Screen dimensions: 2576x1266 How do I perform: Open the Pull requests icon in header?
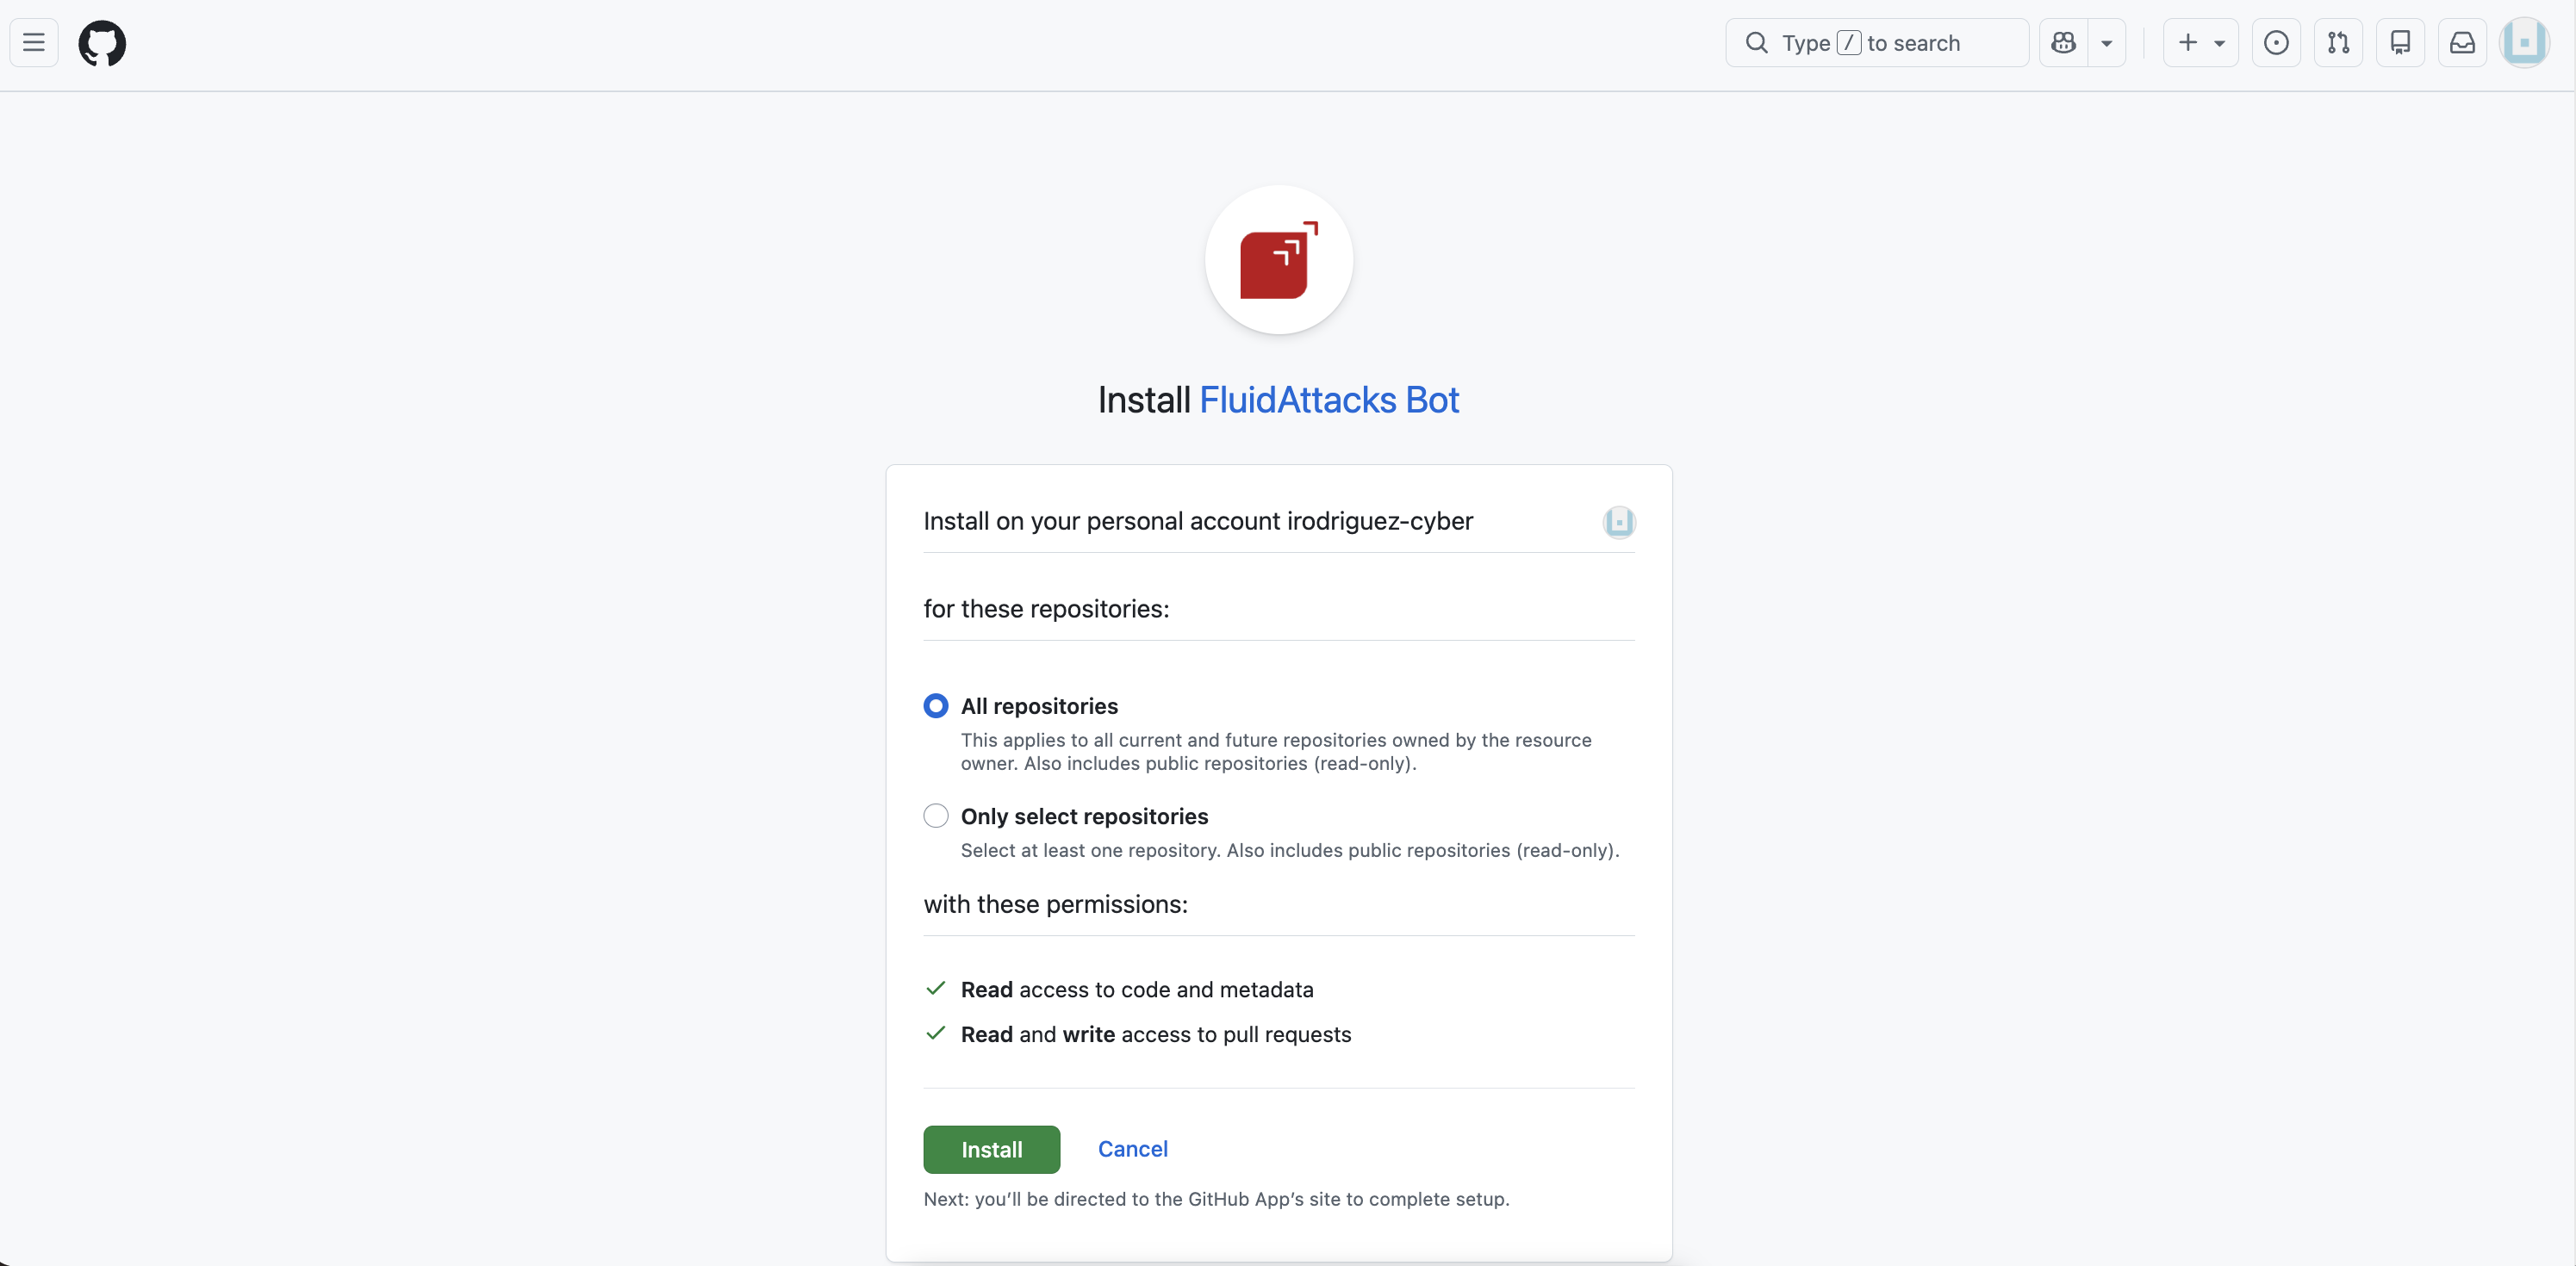2338,43
